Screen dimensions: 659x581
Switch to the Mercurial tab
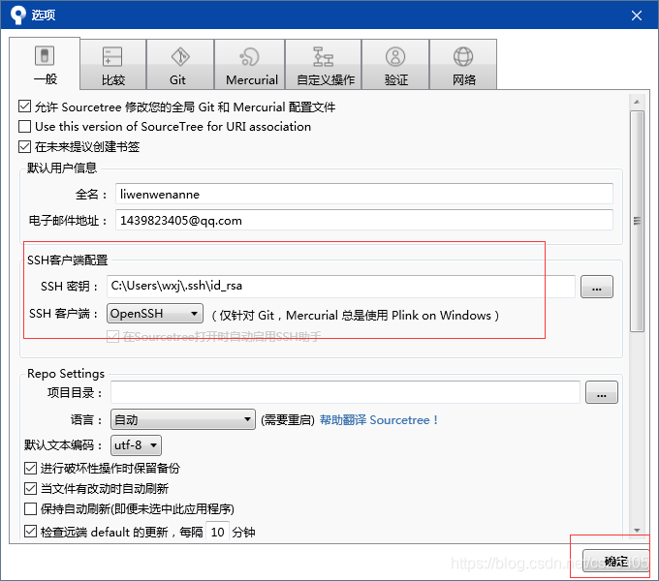(x=250, y=65)
